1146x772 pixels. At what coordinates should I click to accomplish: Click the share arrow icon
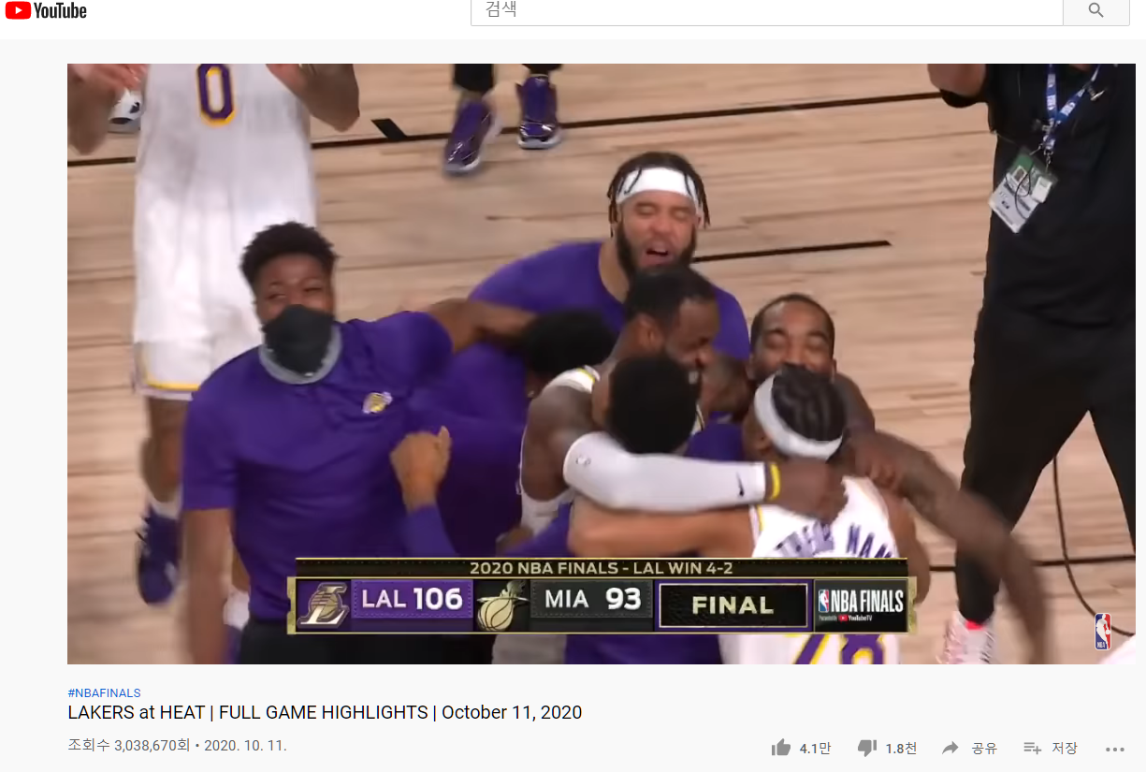click(x=950, y=748)
